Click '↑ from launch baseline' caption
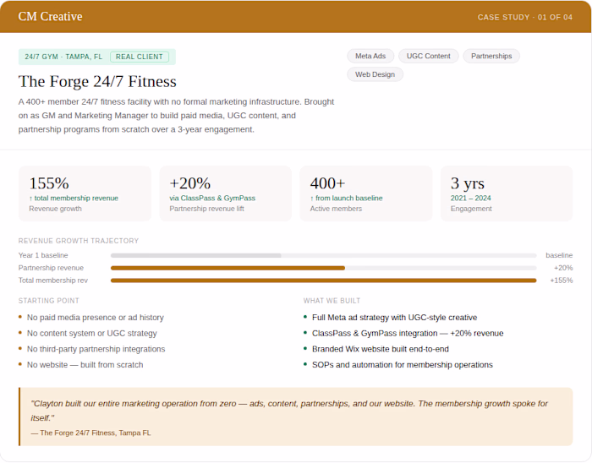This screenshot has width=592, height=463. pyautogui.click(x=346, y=199)
